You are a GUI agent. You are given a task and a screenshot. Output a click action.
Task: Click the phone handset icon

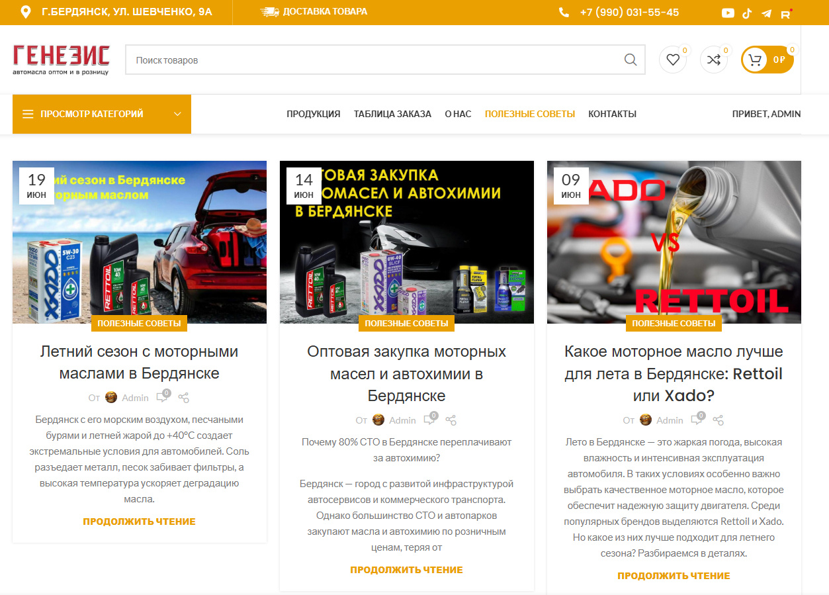(x=564, y=13)
